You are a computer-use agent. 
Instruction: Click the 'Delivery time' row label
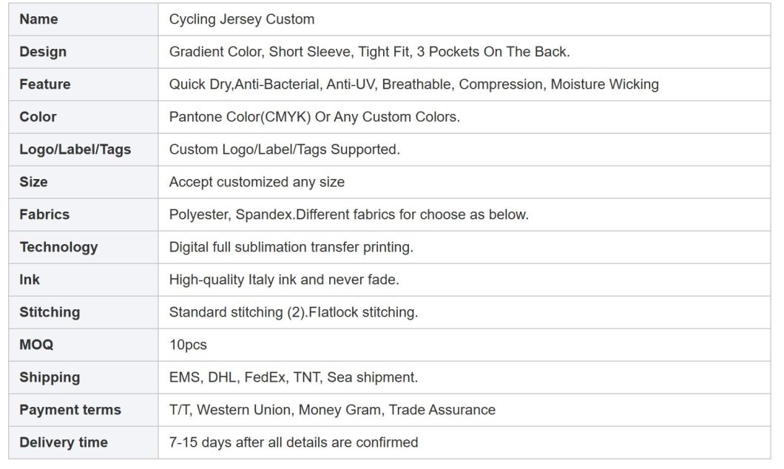pos(64,442)
